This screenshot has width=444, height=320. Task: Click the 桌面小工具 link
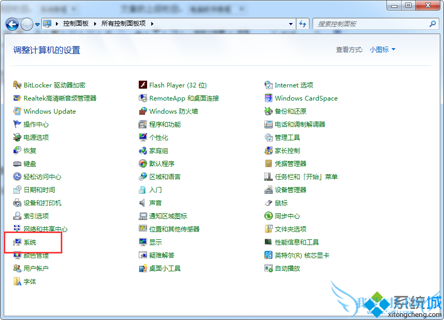click(x=165, y=268)
